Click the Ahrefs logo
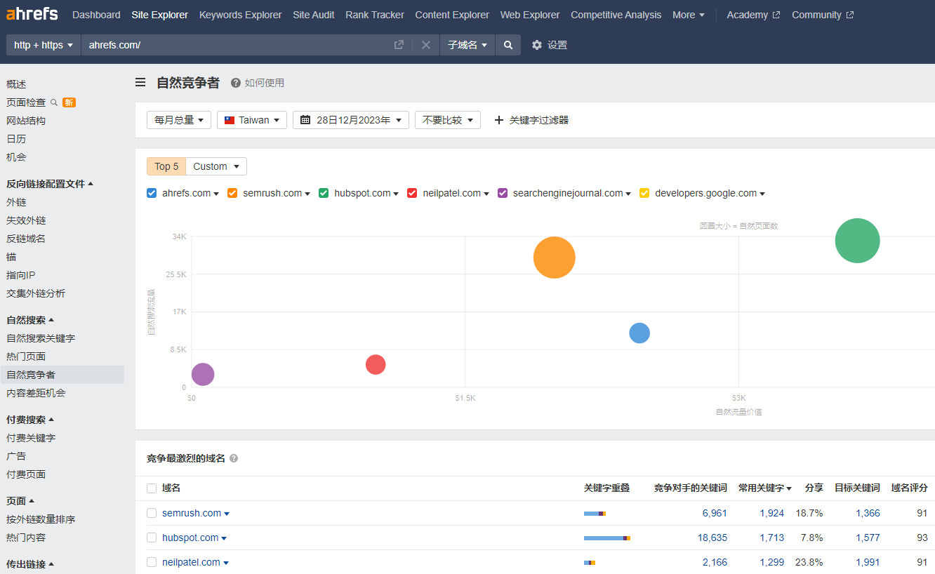Image resolution: width=935 pixels, height=574 pixels. 32,14
